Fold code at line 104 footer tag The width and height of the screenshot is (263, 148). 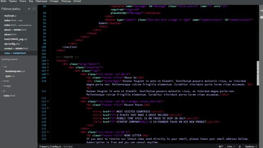tap(48, 60)
